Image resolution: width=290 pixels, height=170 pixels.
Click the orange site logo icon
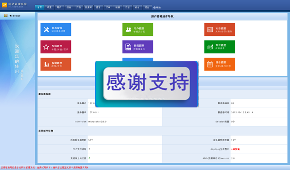click(4, 5)
